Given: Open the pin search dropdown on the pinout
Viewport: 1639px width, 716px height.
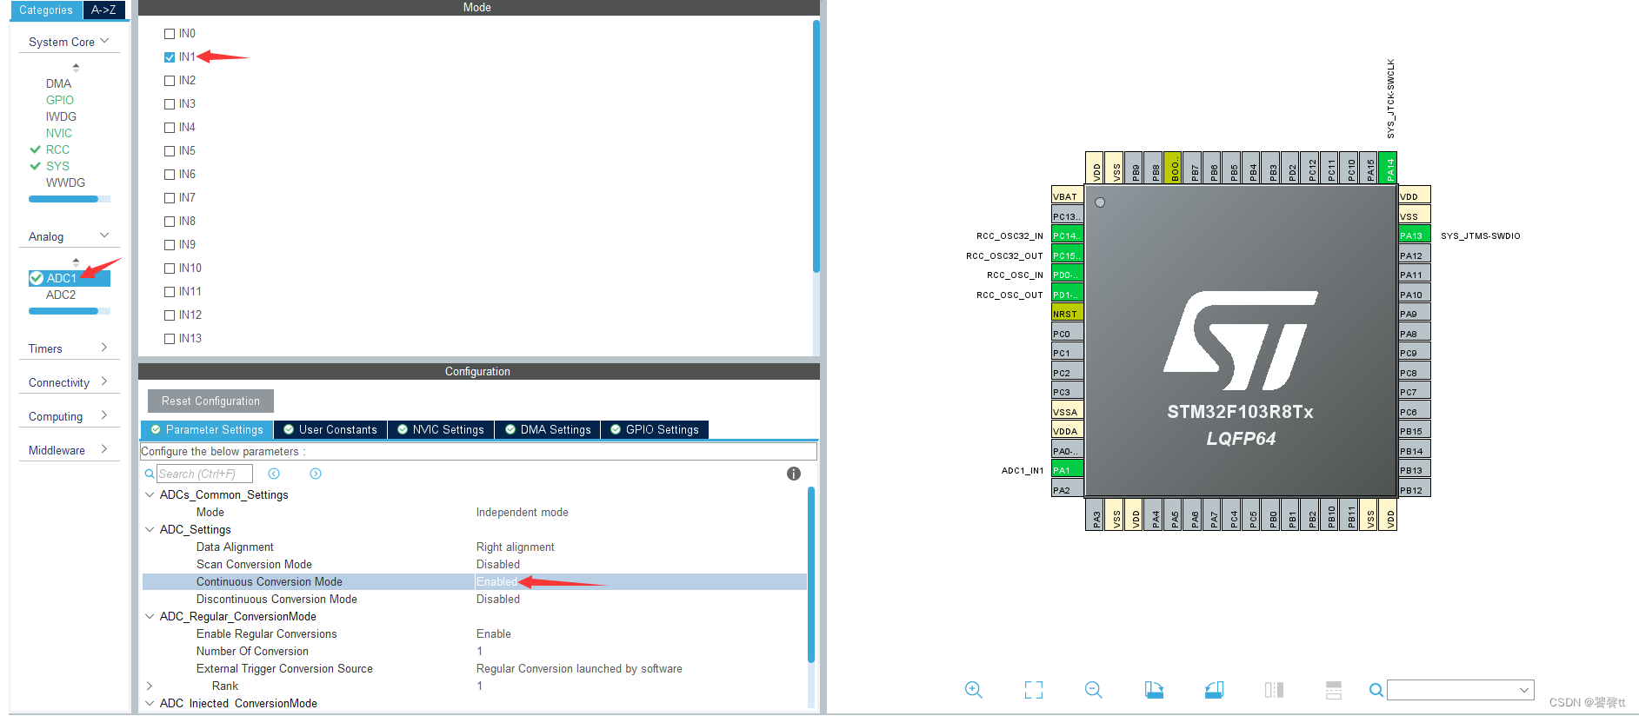Looking at the screenshot, I should pyautogui.click(x=1524, y=690).
